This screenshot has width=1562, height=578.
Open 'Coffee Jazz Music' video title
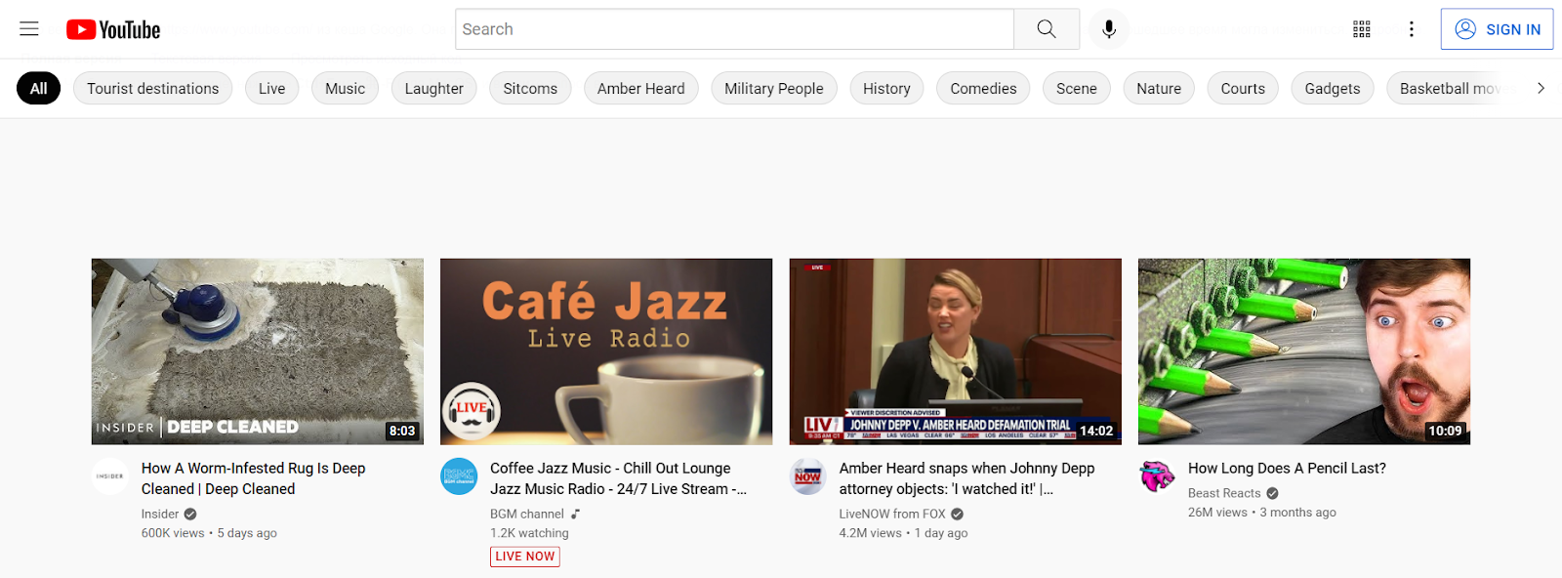click(x=618, y=478)
